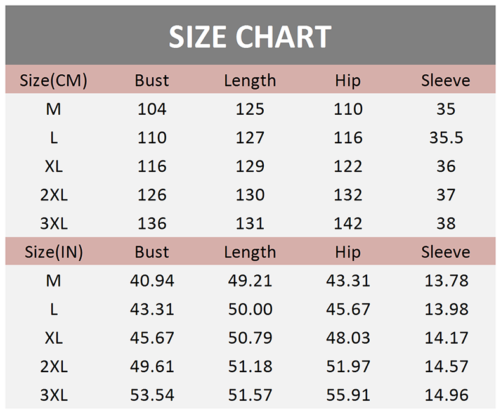Click the sleeve value 35.5

[x=446, y=138]
